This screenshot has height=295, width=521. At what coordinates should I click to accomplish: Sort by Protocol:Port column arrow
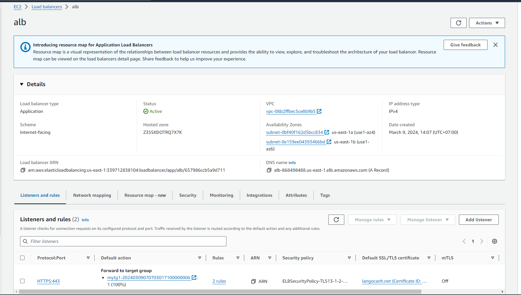[88, 258]
